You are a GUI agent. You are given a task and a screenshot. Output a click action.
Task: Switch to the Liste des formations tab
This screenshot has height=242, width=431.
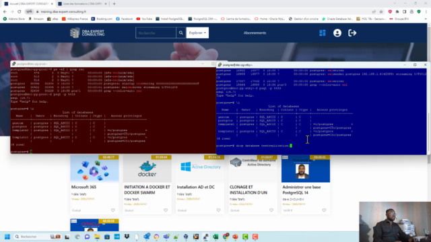tap(82, 4)
